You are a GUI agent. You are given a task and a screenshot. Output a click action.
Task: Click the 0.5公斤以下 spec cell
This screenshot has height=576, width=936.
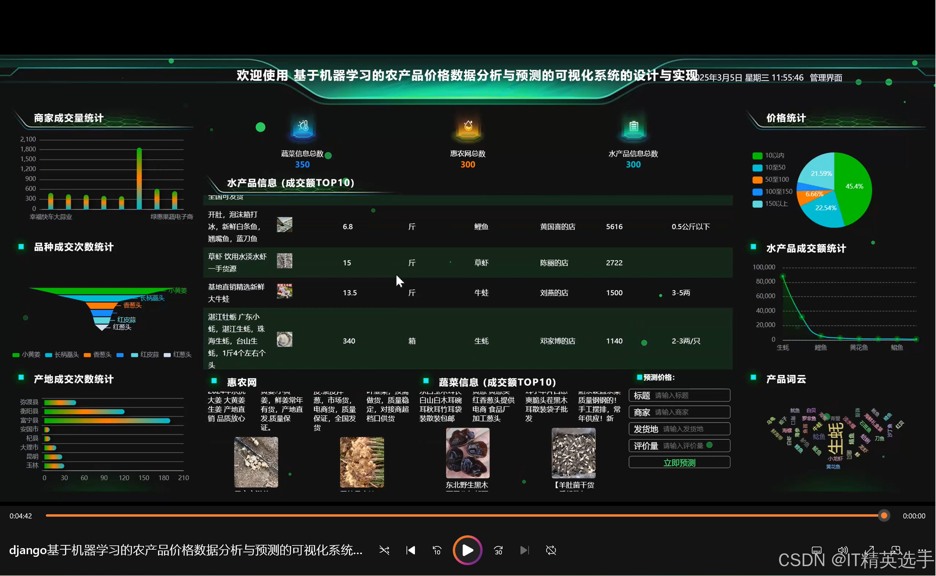click(690, 227)
